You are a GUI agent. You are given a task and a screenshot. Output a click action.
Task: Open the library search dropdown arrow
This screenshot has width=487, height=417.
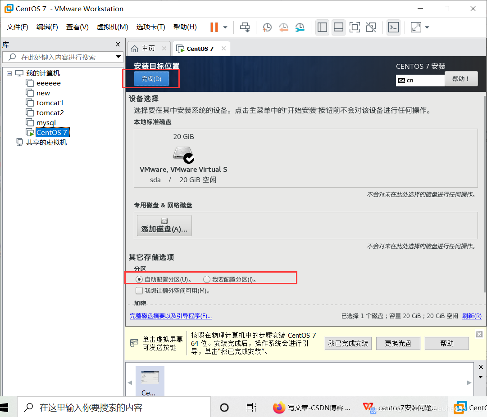pos(118,57)
